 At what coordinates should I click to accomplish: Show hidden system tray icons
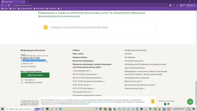(x=172, y=109)
